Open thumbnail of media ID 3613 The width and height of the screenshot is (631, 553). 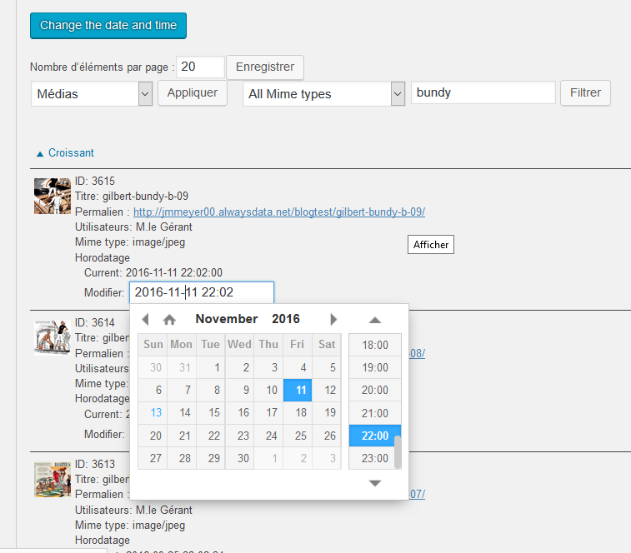pos(53,480)
